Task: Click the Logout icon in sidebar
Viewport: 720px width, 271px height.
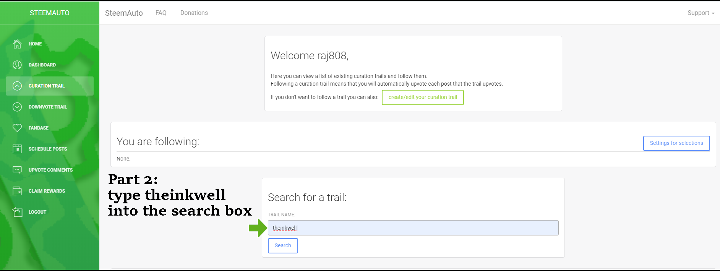Action: click(x=17, y=212)
